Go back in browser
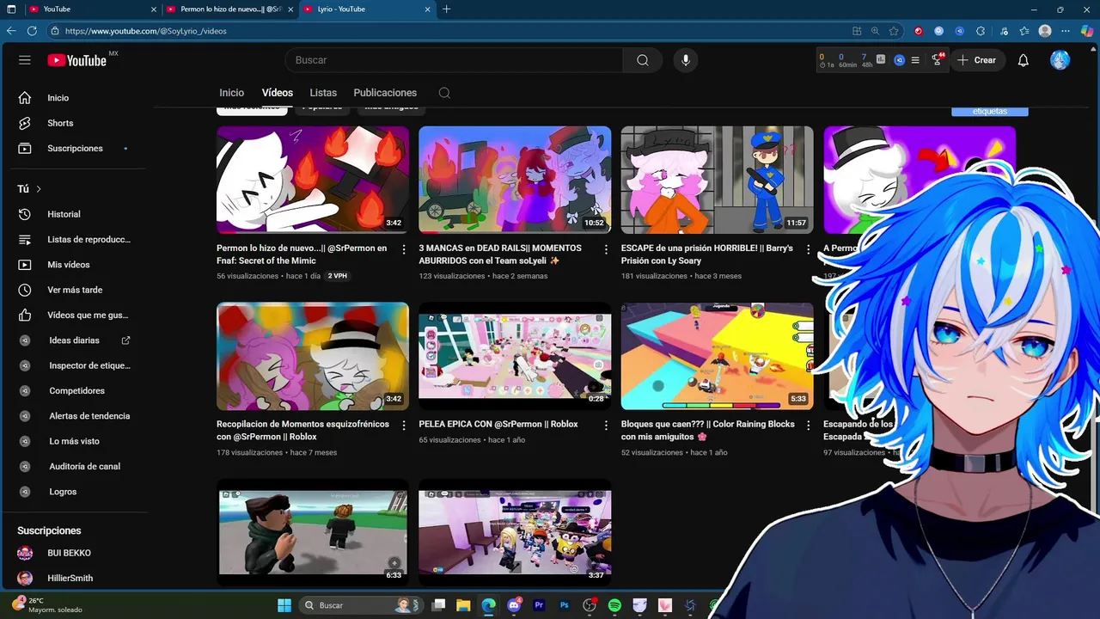 [11, 31]
